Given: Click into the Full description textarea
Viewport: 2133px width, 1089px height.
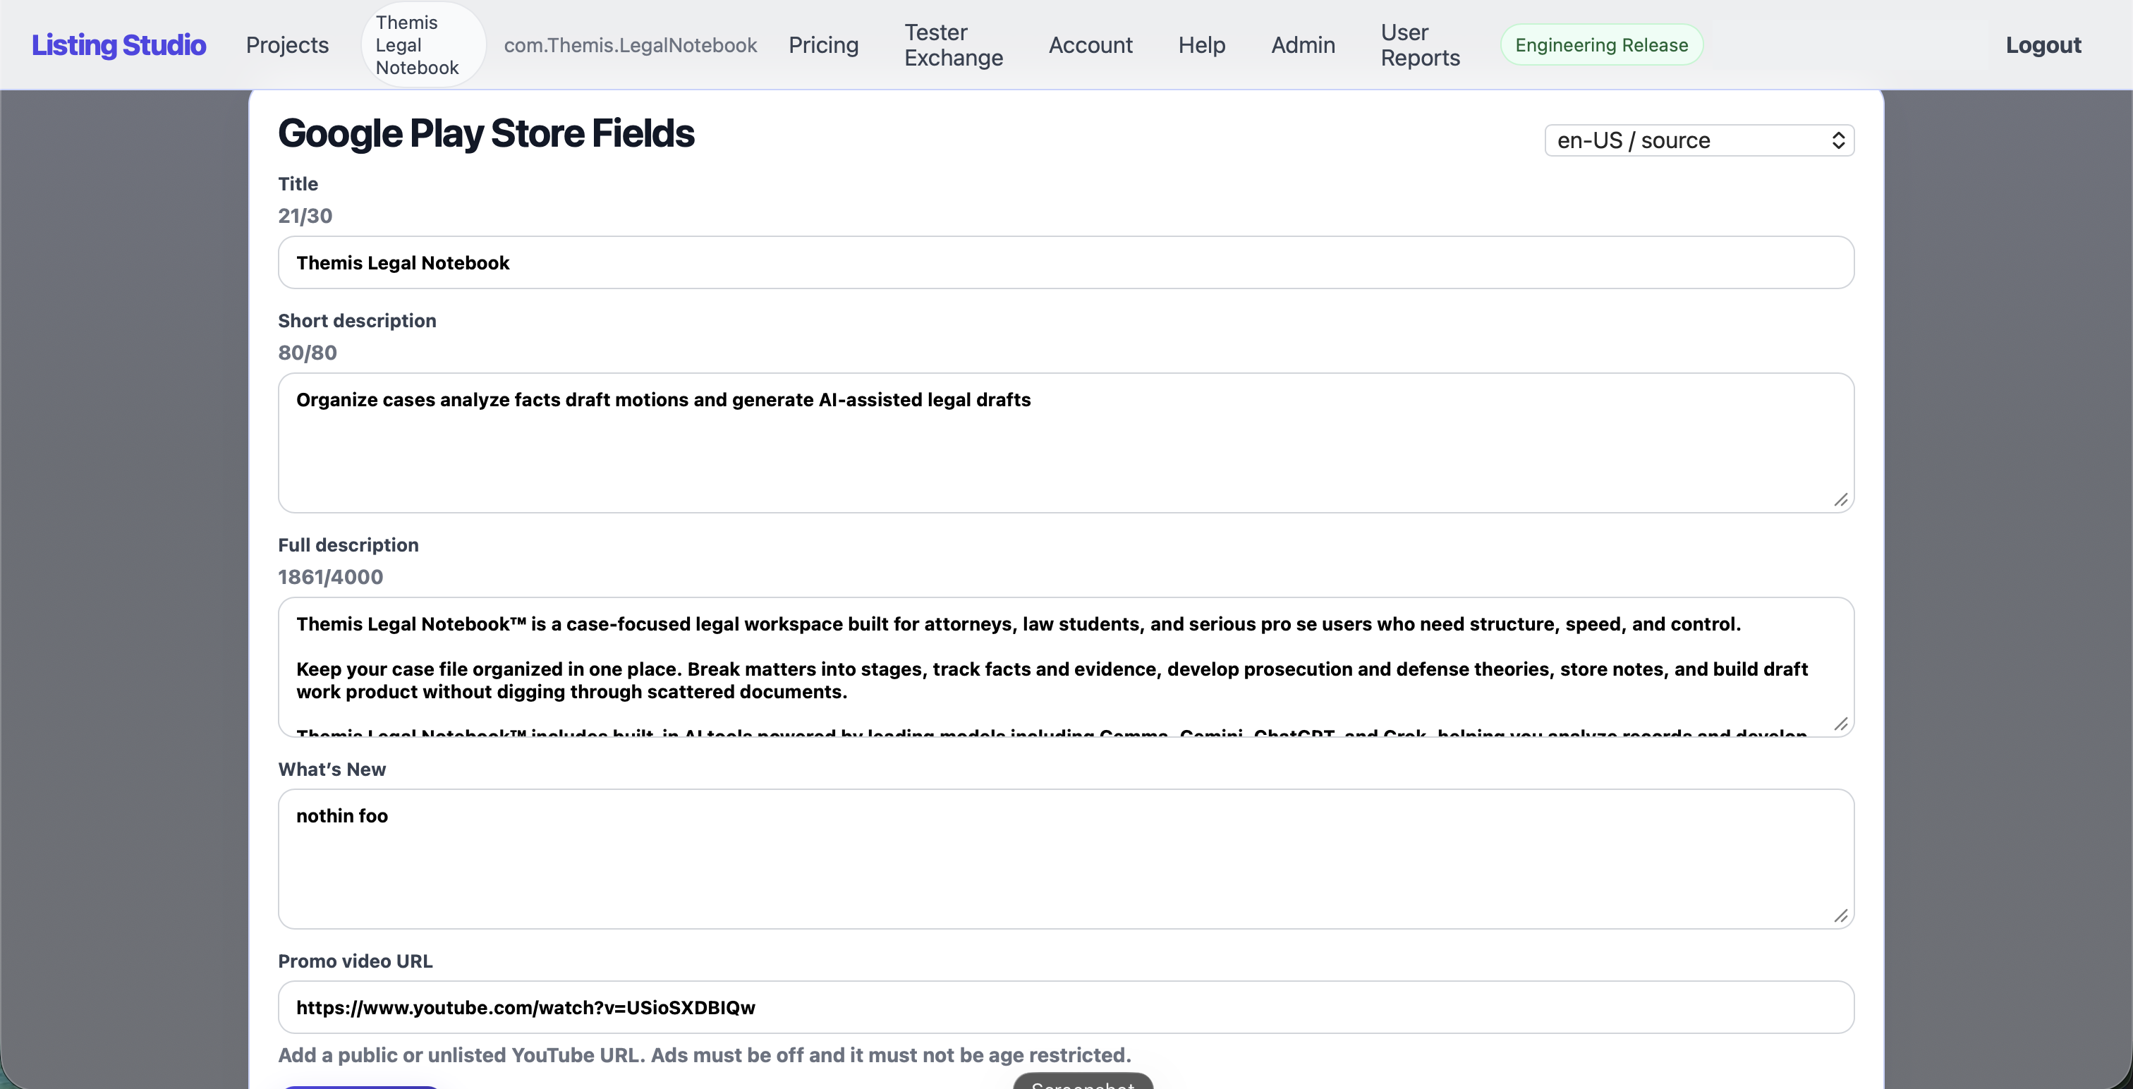Looking at the screenshot, I should point(1066,667).
